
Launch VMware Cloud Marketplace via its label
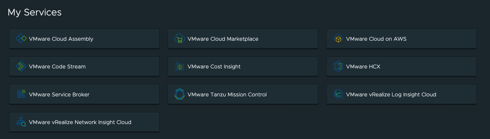[x=223, y=39]
